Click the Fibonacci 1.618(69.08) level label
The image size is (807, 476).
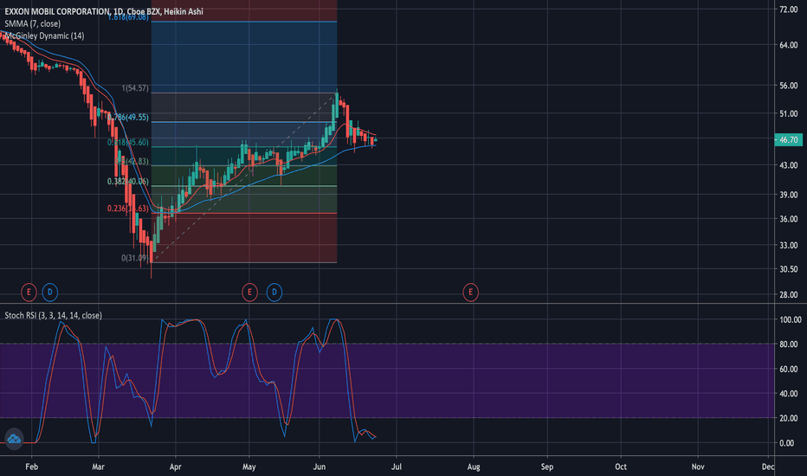(128, 17)
